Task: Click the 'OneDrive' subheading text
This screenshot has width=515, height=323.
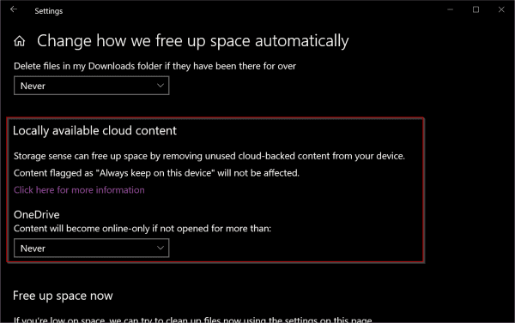Action: 36,214
